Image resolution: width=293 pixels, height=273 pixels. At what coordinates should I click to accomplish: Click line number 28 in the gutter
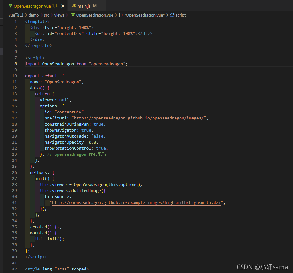(x=14, y=184)
